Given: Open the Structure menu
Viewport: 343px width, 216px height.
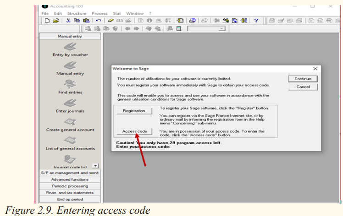Looking at the screenshot, I should click(x=77, y=13).
